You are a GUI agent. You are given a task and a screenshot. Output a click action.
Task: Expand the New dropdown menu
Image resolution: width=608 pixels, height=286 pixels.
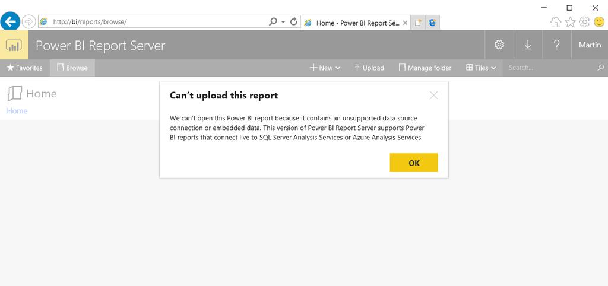[x=325, y=68]
